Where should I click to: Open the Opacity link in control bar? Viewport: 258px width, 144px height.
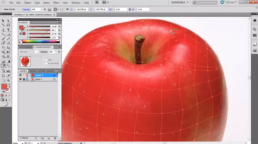pyautogui.click(x=26, y=9)
